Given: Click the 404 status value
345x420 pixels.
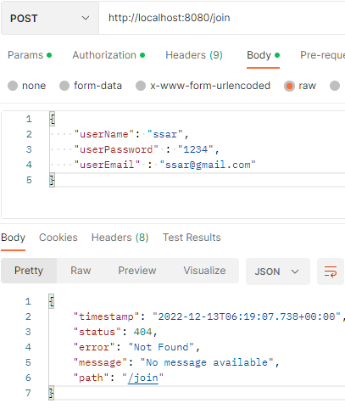Looking at the screenshot, I should coord(142,332).
